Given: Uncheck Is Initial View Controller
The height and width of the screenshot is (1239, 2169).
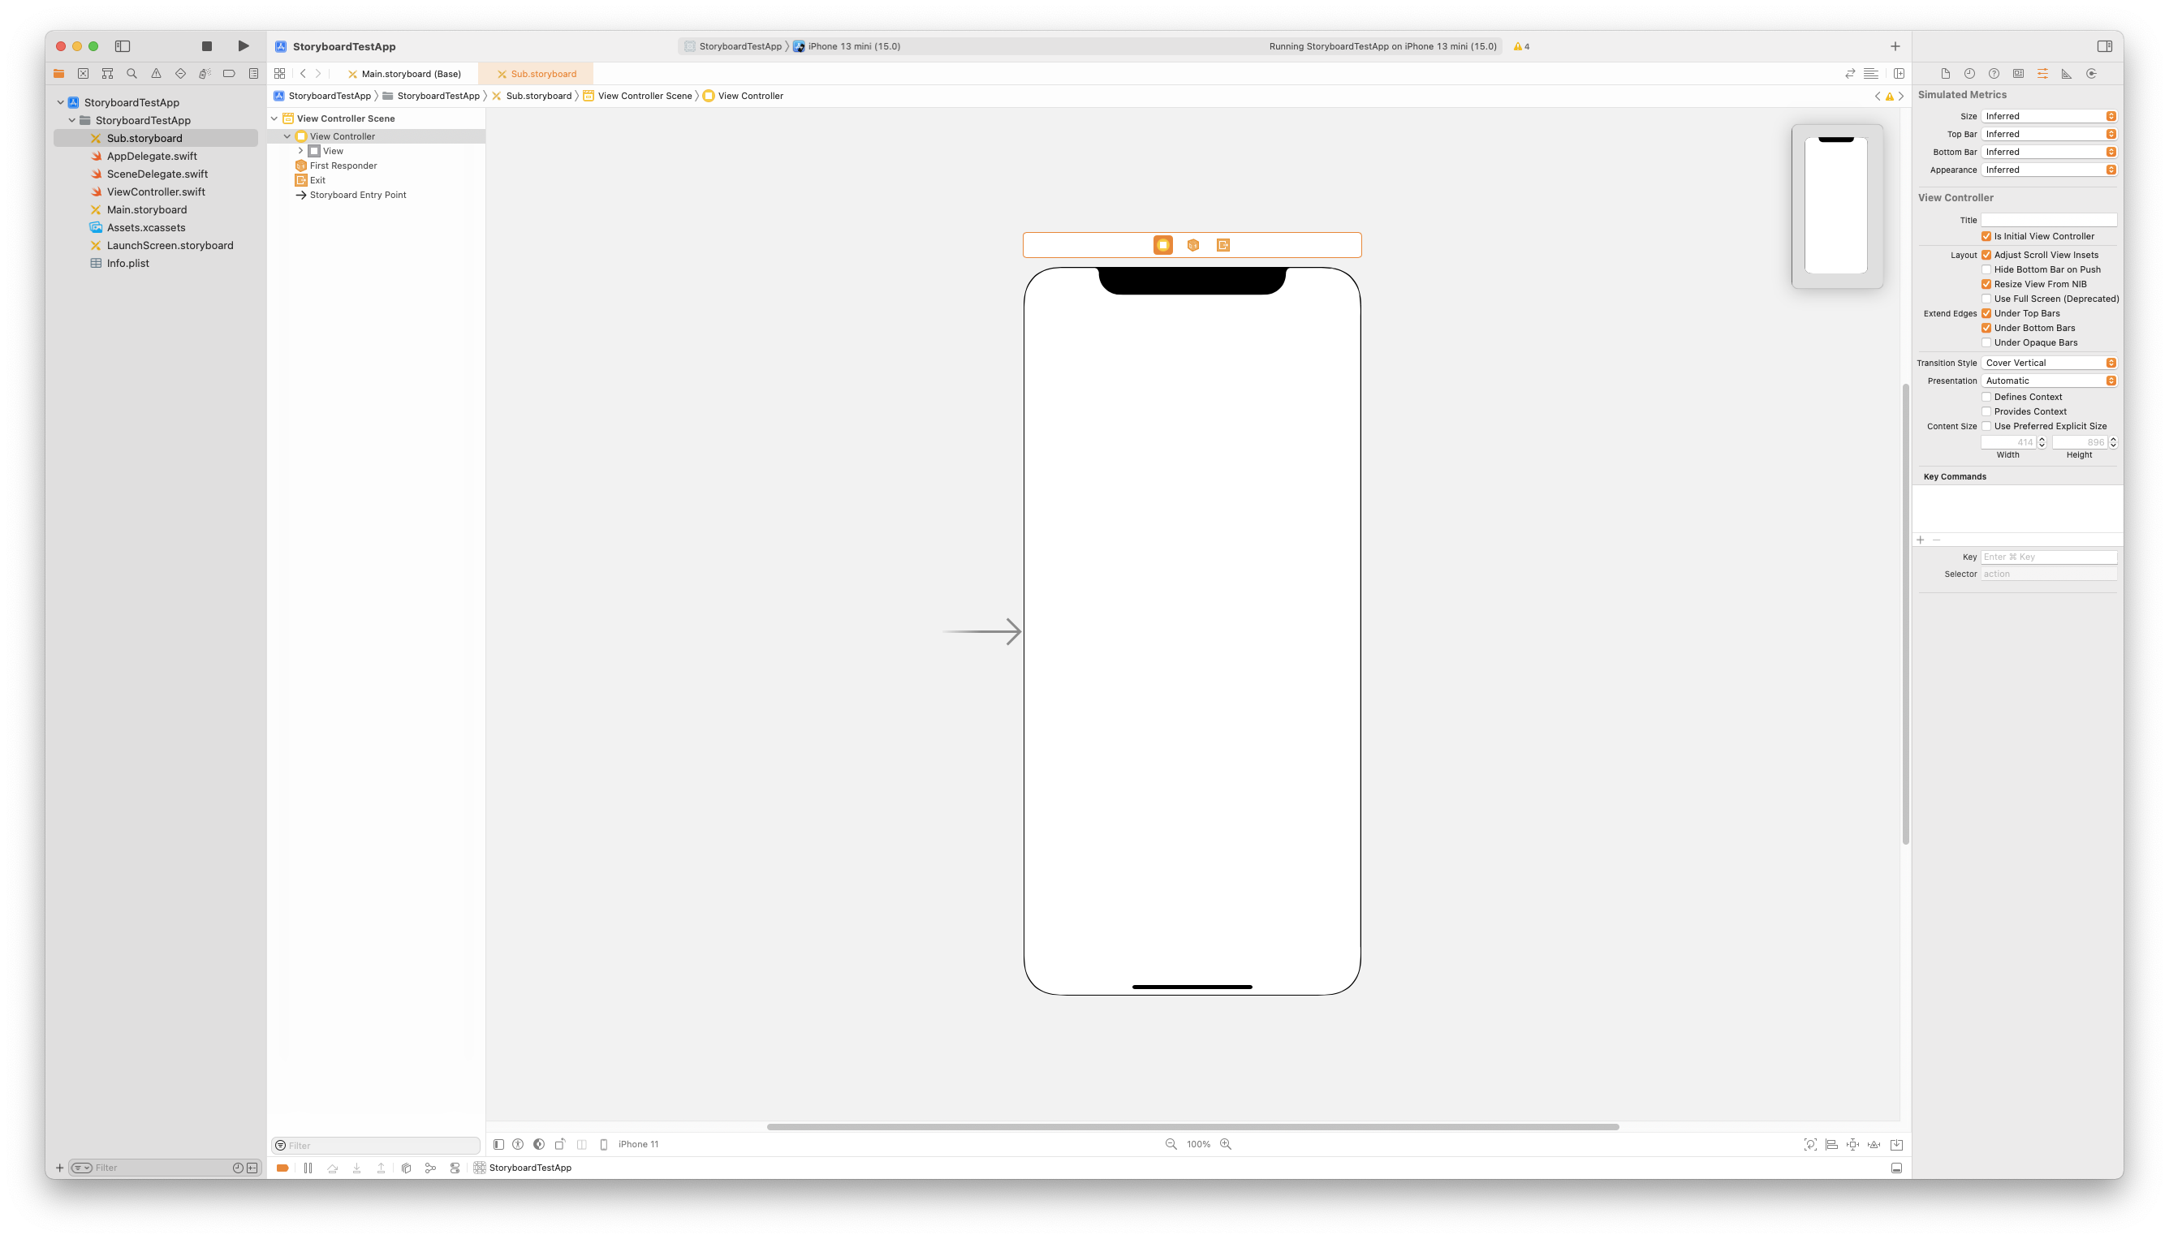Looking at the screenshot, I should pos(1986,237).
